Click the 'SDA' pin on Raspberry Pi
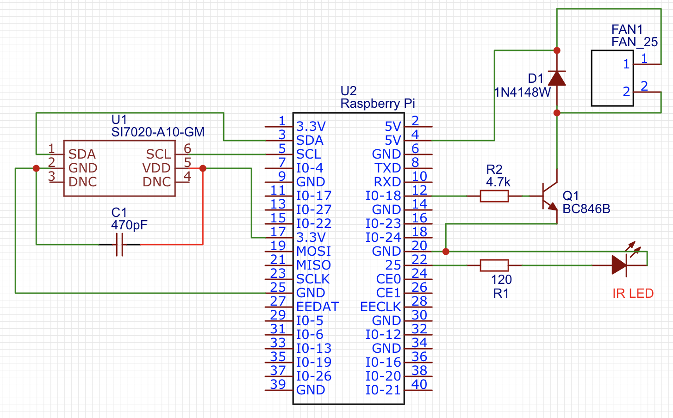Viewport: 673px width, 418px height. (x=310, y=141)
